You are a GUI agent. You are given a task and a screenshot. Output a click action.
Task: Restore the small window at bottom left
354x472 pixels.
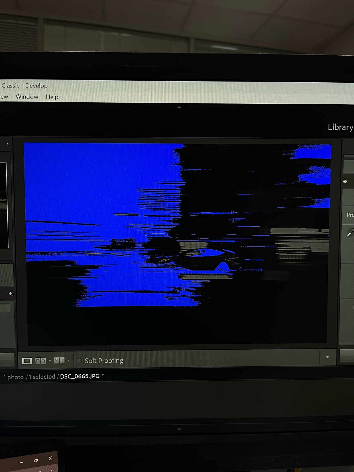(x=36, y=460)
